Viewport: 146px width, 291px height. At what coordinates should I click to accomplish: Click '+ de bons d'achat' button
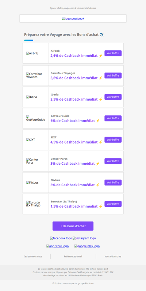73,226
